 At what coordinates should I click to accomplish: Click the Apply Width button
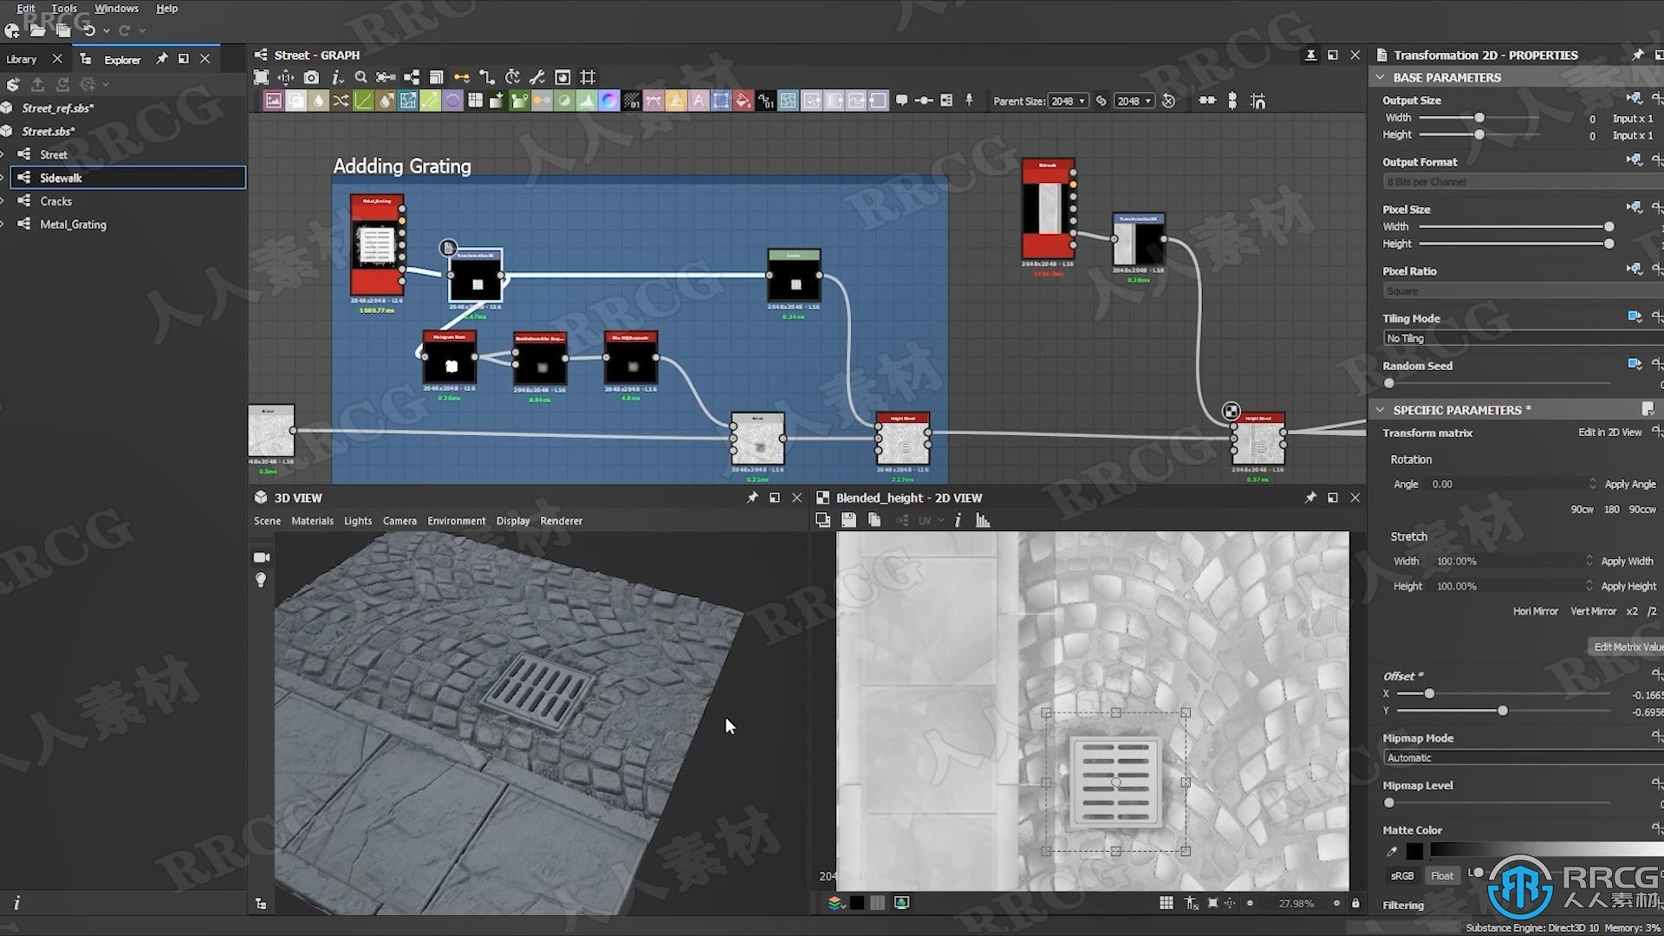[x=1627, y=561]
